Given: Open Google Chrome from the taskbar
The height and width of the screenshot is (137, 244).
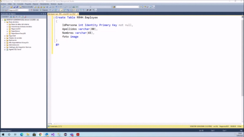Looking at the screenshot, I should (40, 134).
